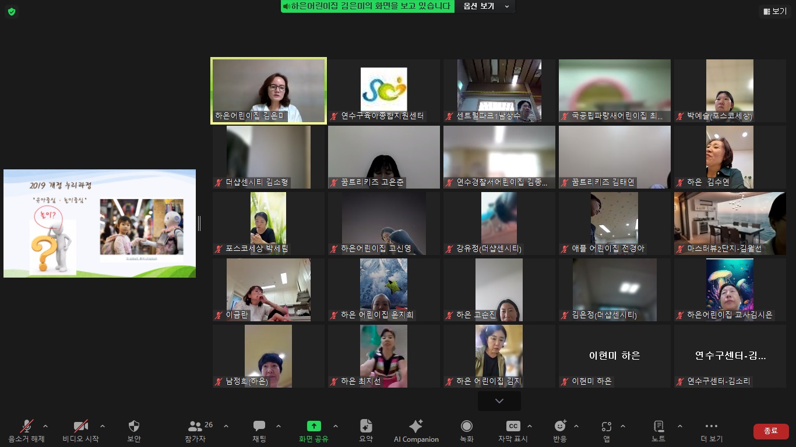This screenshot has width=796, height=447.
Task: Select the 이현미 하은 participant tile
Action: pos(615,356)
